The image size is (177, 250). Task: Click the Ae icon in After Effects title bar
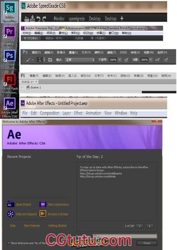coord(23,103)
